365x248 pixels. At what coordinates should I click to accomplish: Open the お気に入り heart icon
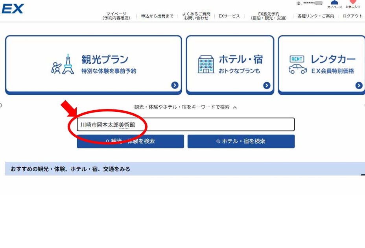(x=353, y=2)
